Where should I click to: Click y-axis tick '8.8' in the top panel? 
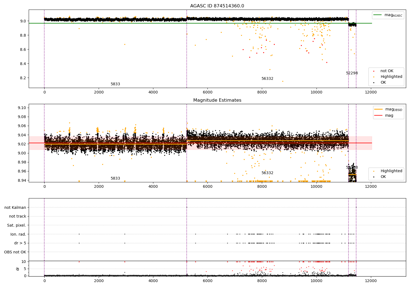[x=23, y=35]
